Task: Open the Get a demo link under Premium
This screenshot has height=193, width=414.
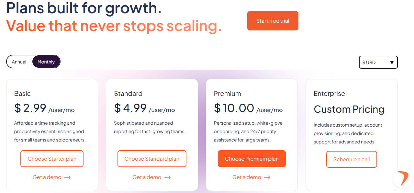Action: point(247,177)
